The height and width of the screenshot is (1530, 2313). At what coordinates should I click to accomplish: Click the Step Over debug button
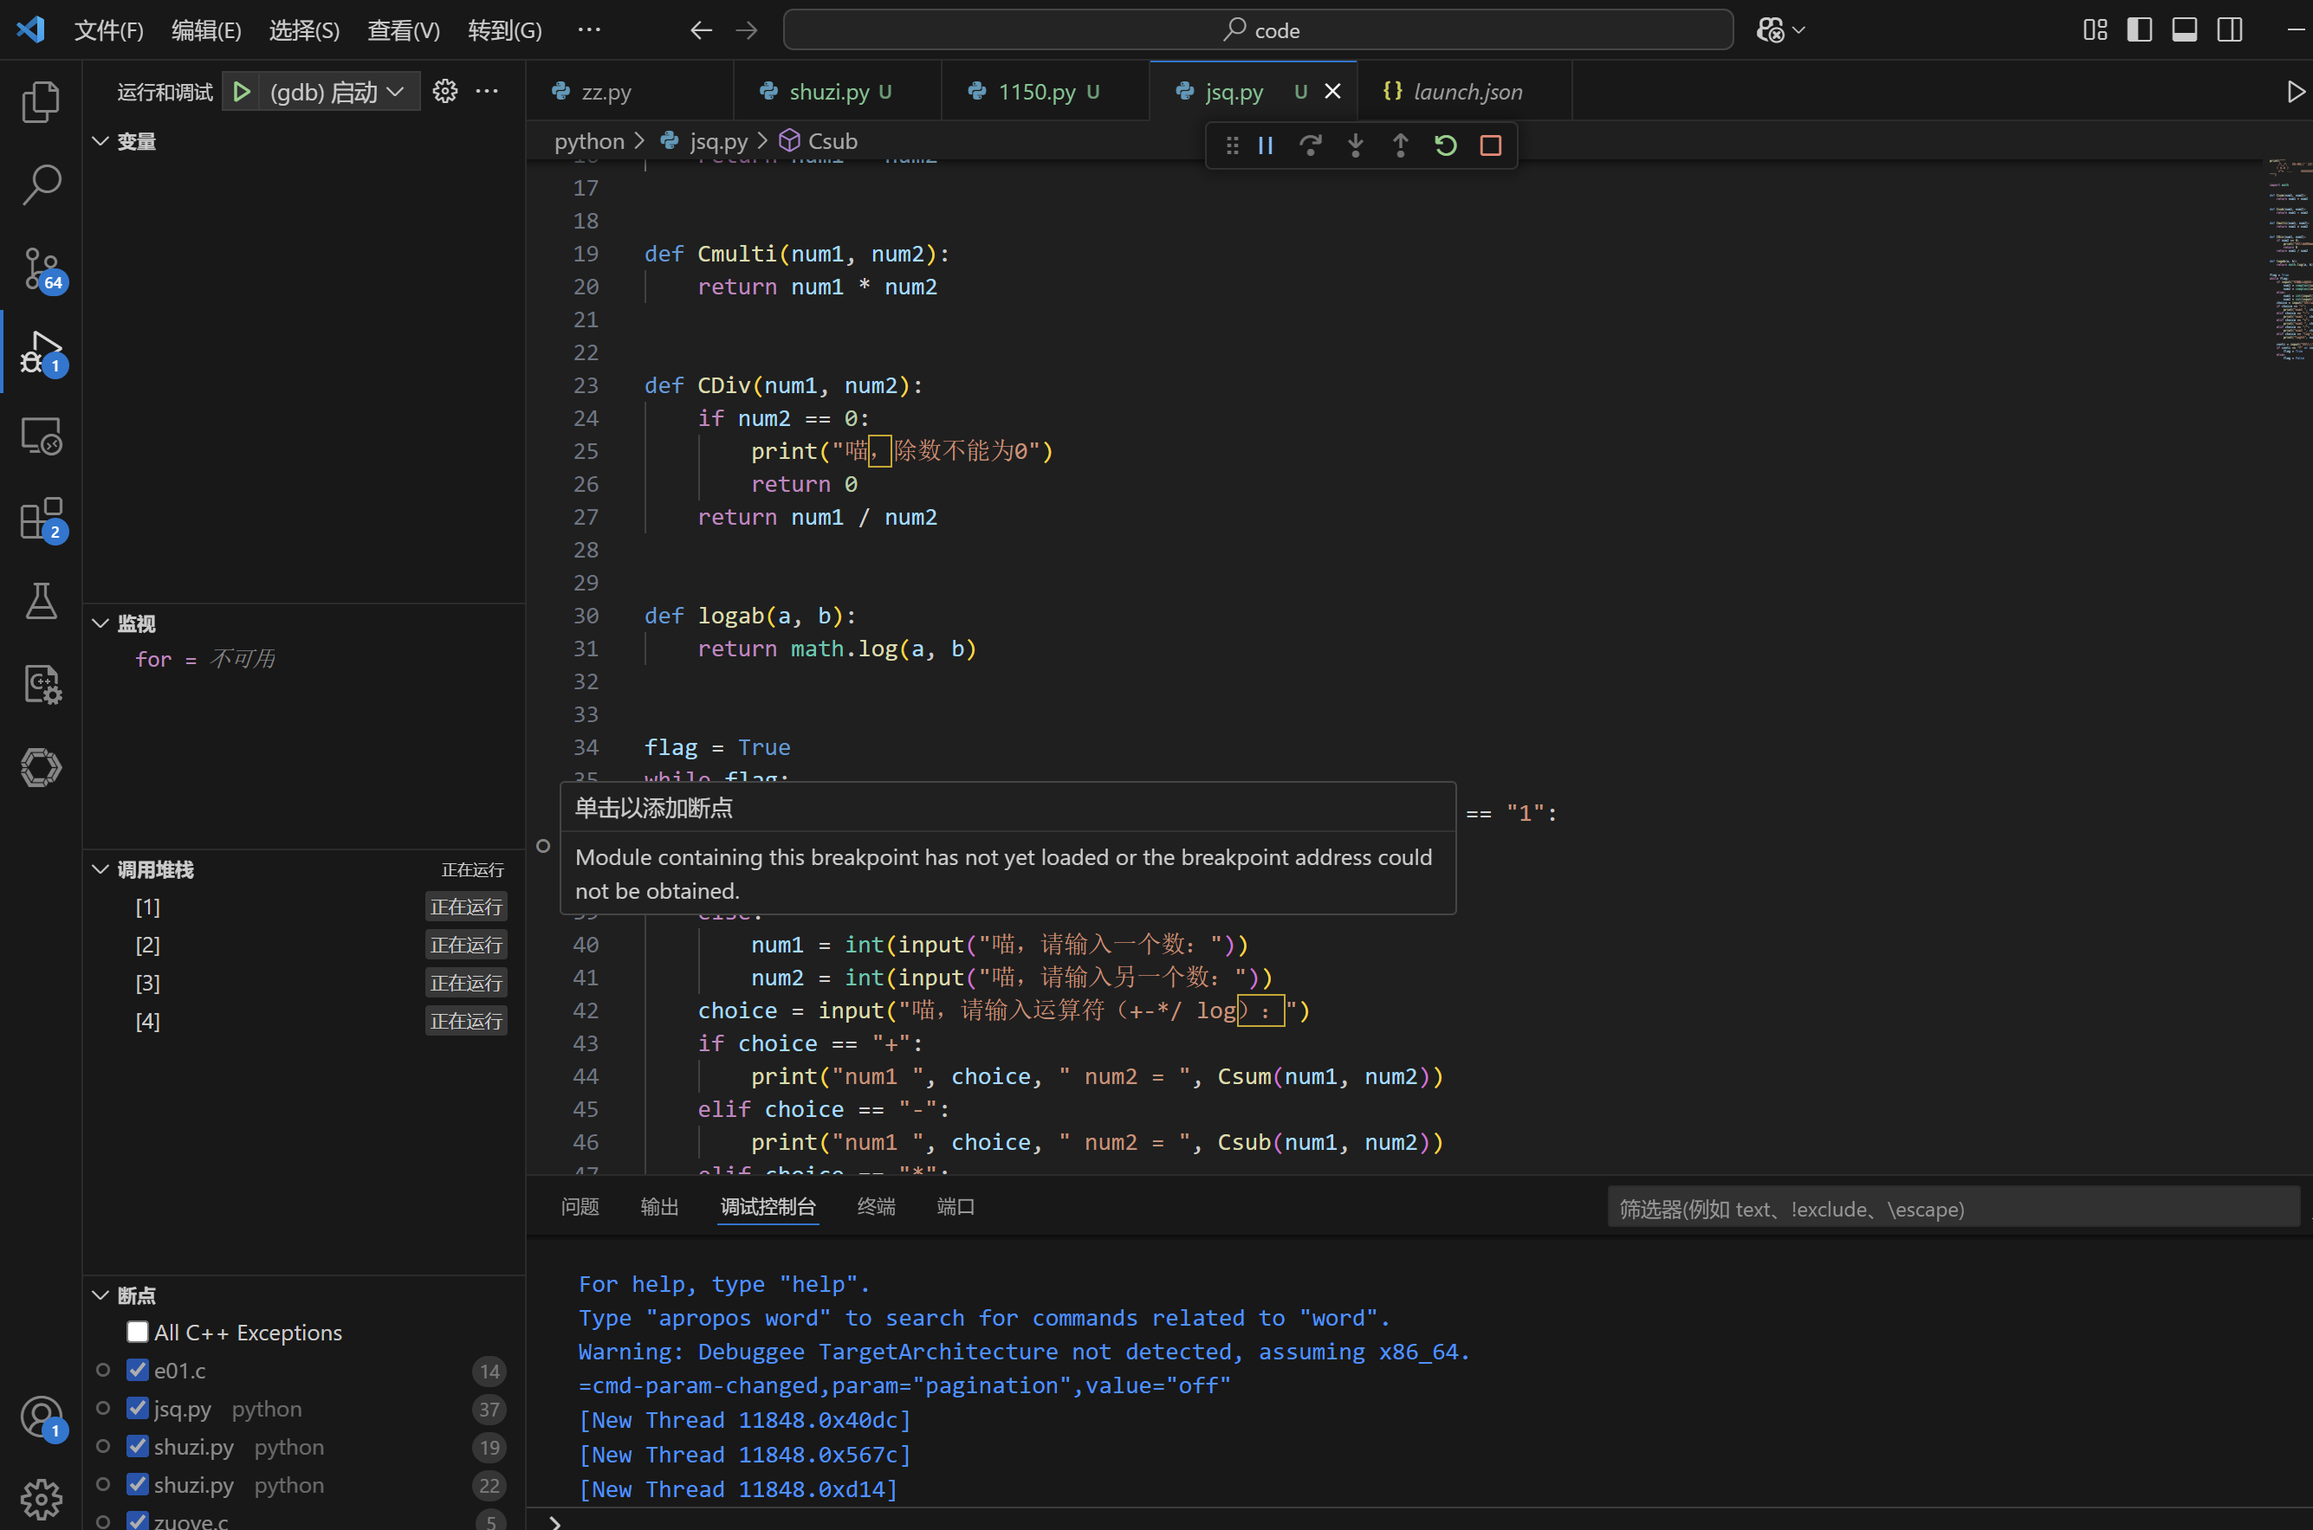click(x=1310, y=145)
